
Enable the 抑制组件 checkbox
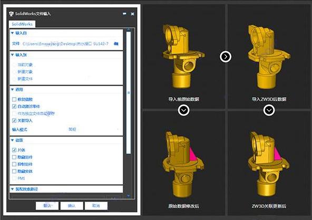14,164
